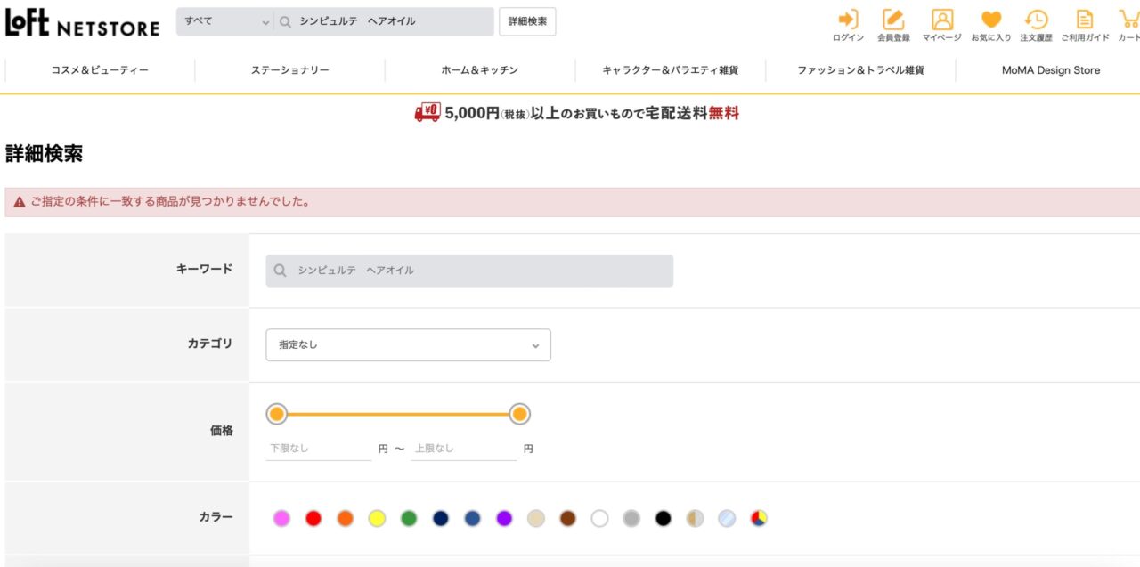This screenshot has height=567, width=1140.
Task: Click the left price slider handle
Action: click(x=277, y=414)
